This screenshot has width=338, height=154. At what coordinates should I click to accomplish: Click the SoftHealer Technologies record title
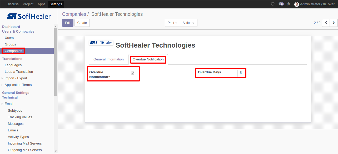point(155,45)
